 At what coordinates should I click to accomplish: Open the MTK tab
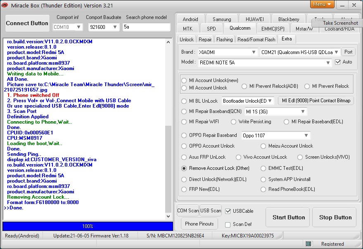pyautogui.click(x=188, y=29)
